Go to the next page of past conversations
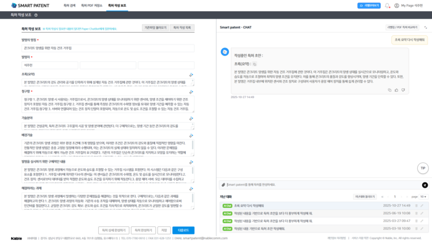The image size is (432, 243). [401, 197]
